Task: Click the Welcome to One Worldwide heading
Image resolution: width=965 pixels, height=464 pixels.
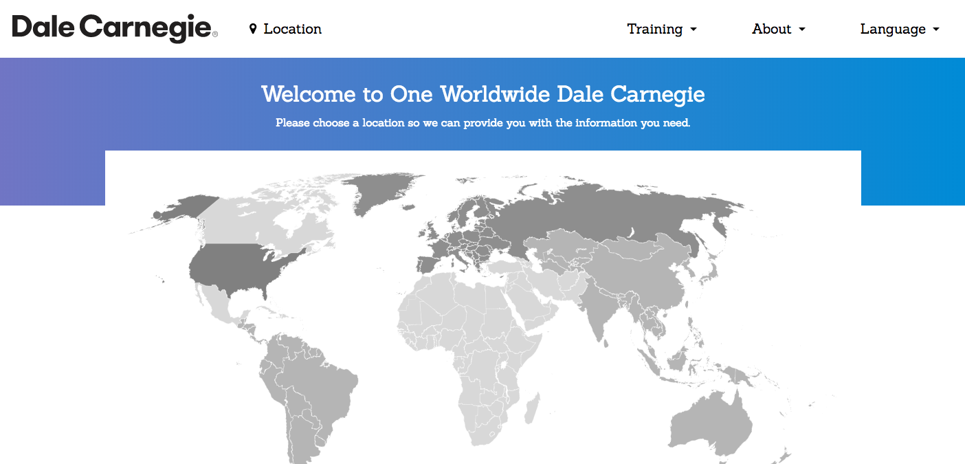Action: [483, 93]
